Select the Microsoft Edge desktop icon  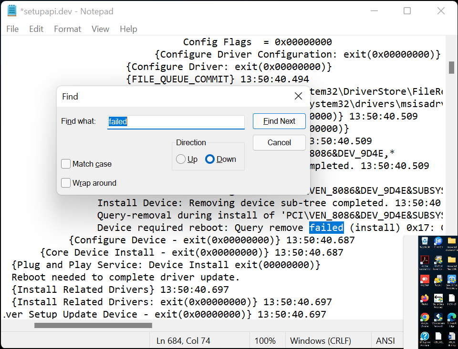451,318
